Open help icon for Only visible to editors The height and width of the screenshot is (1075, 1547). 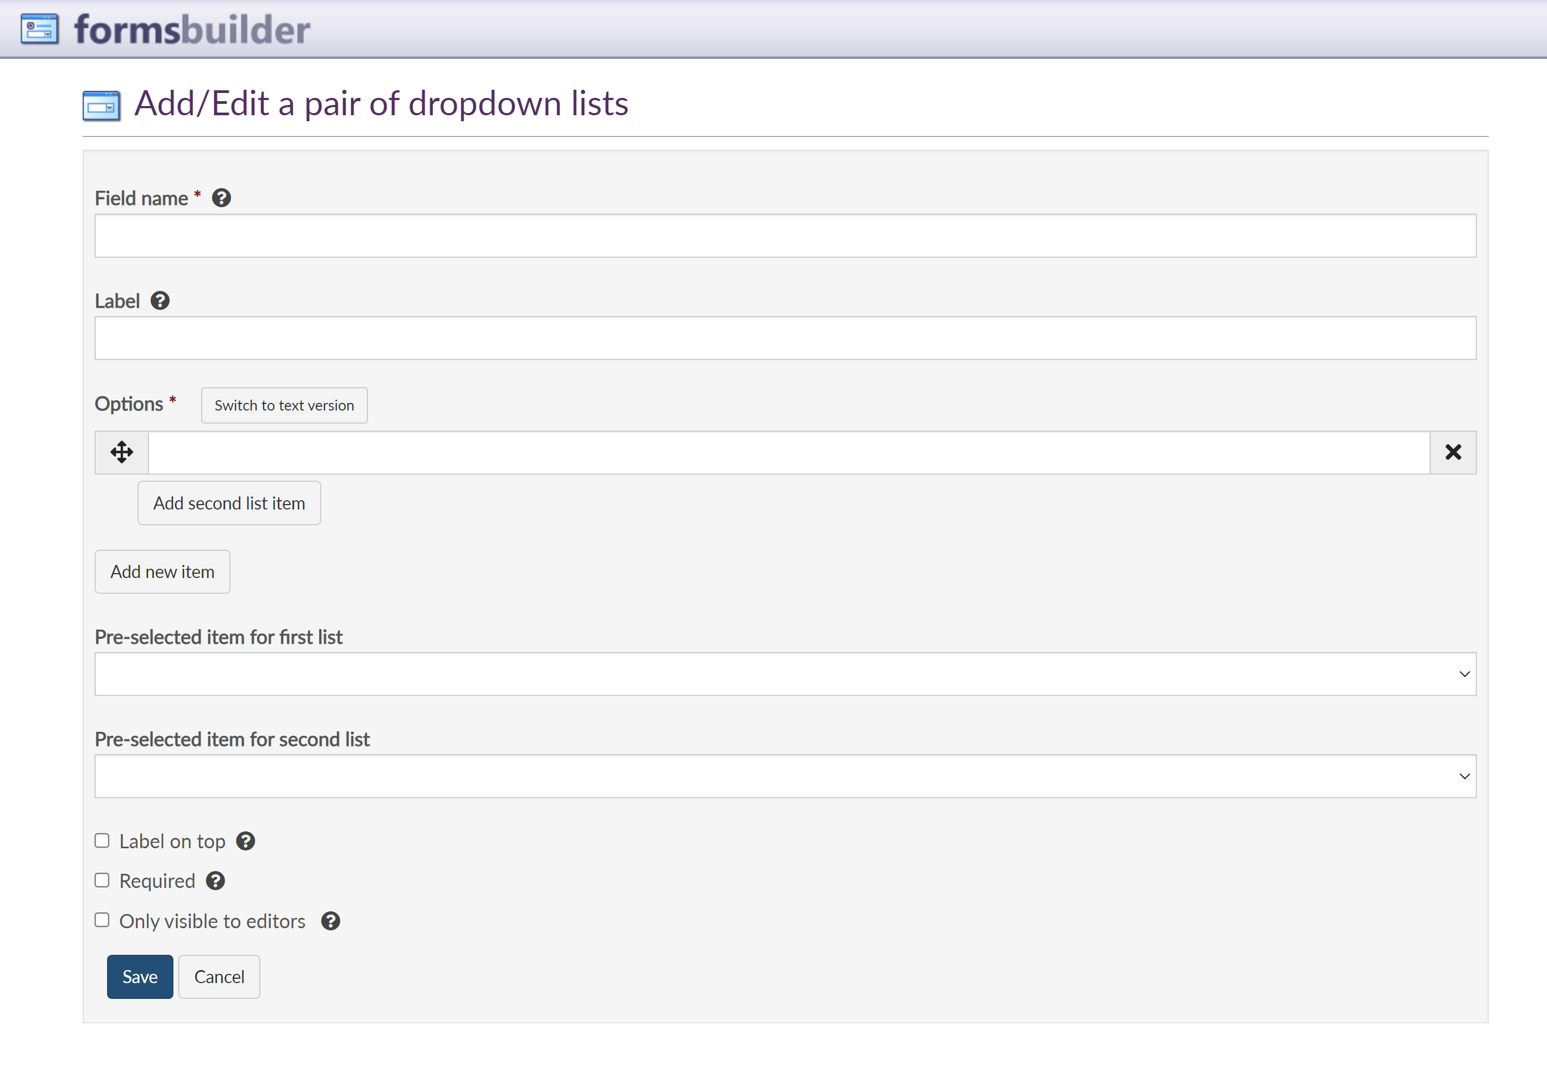coord(330,921)
